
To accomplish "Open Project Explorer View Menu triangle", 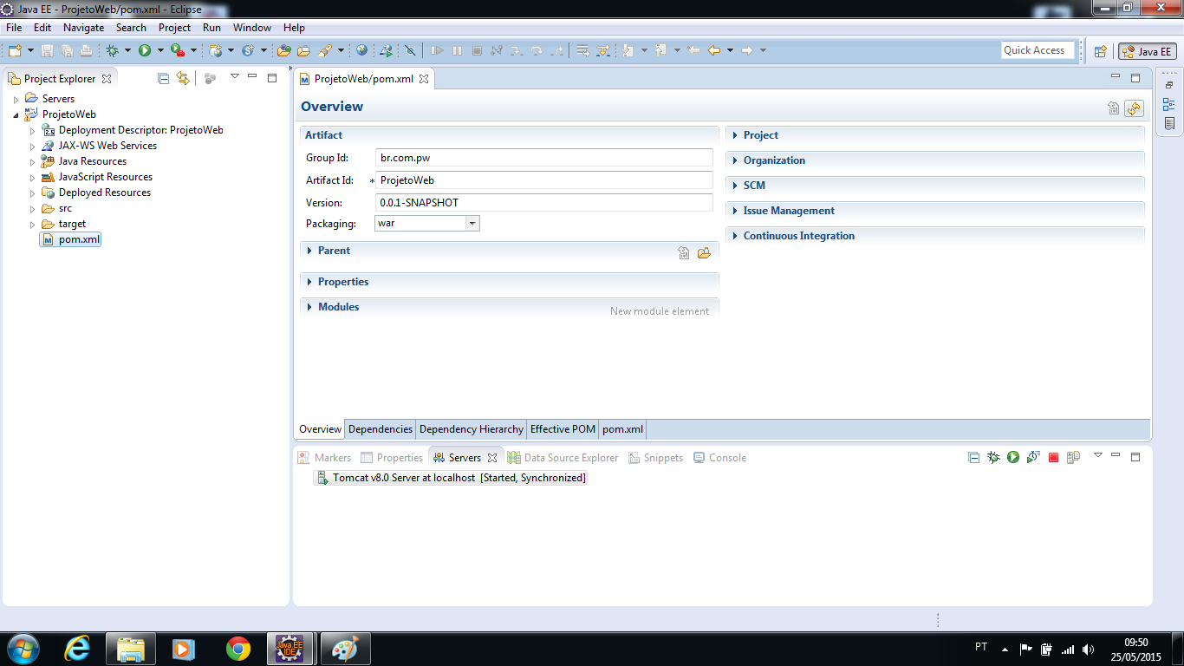I will tap(234, 77).
